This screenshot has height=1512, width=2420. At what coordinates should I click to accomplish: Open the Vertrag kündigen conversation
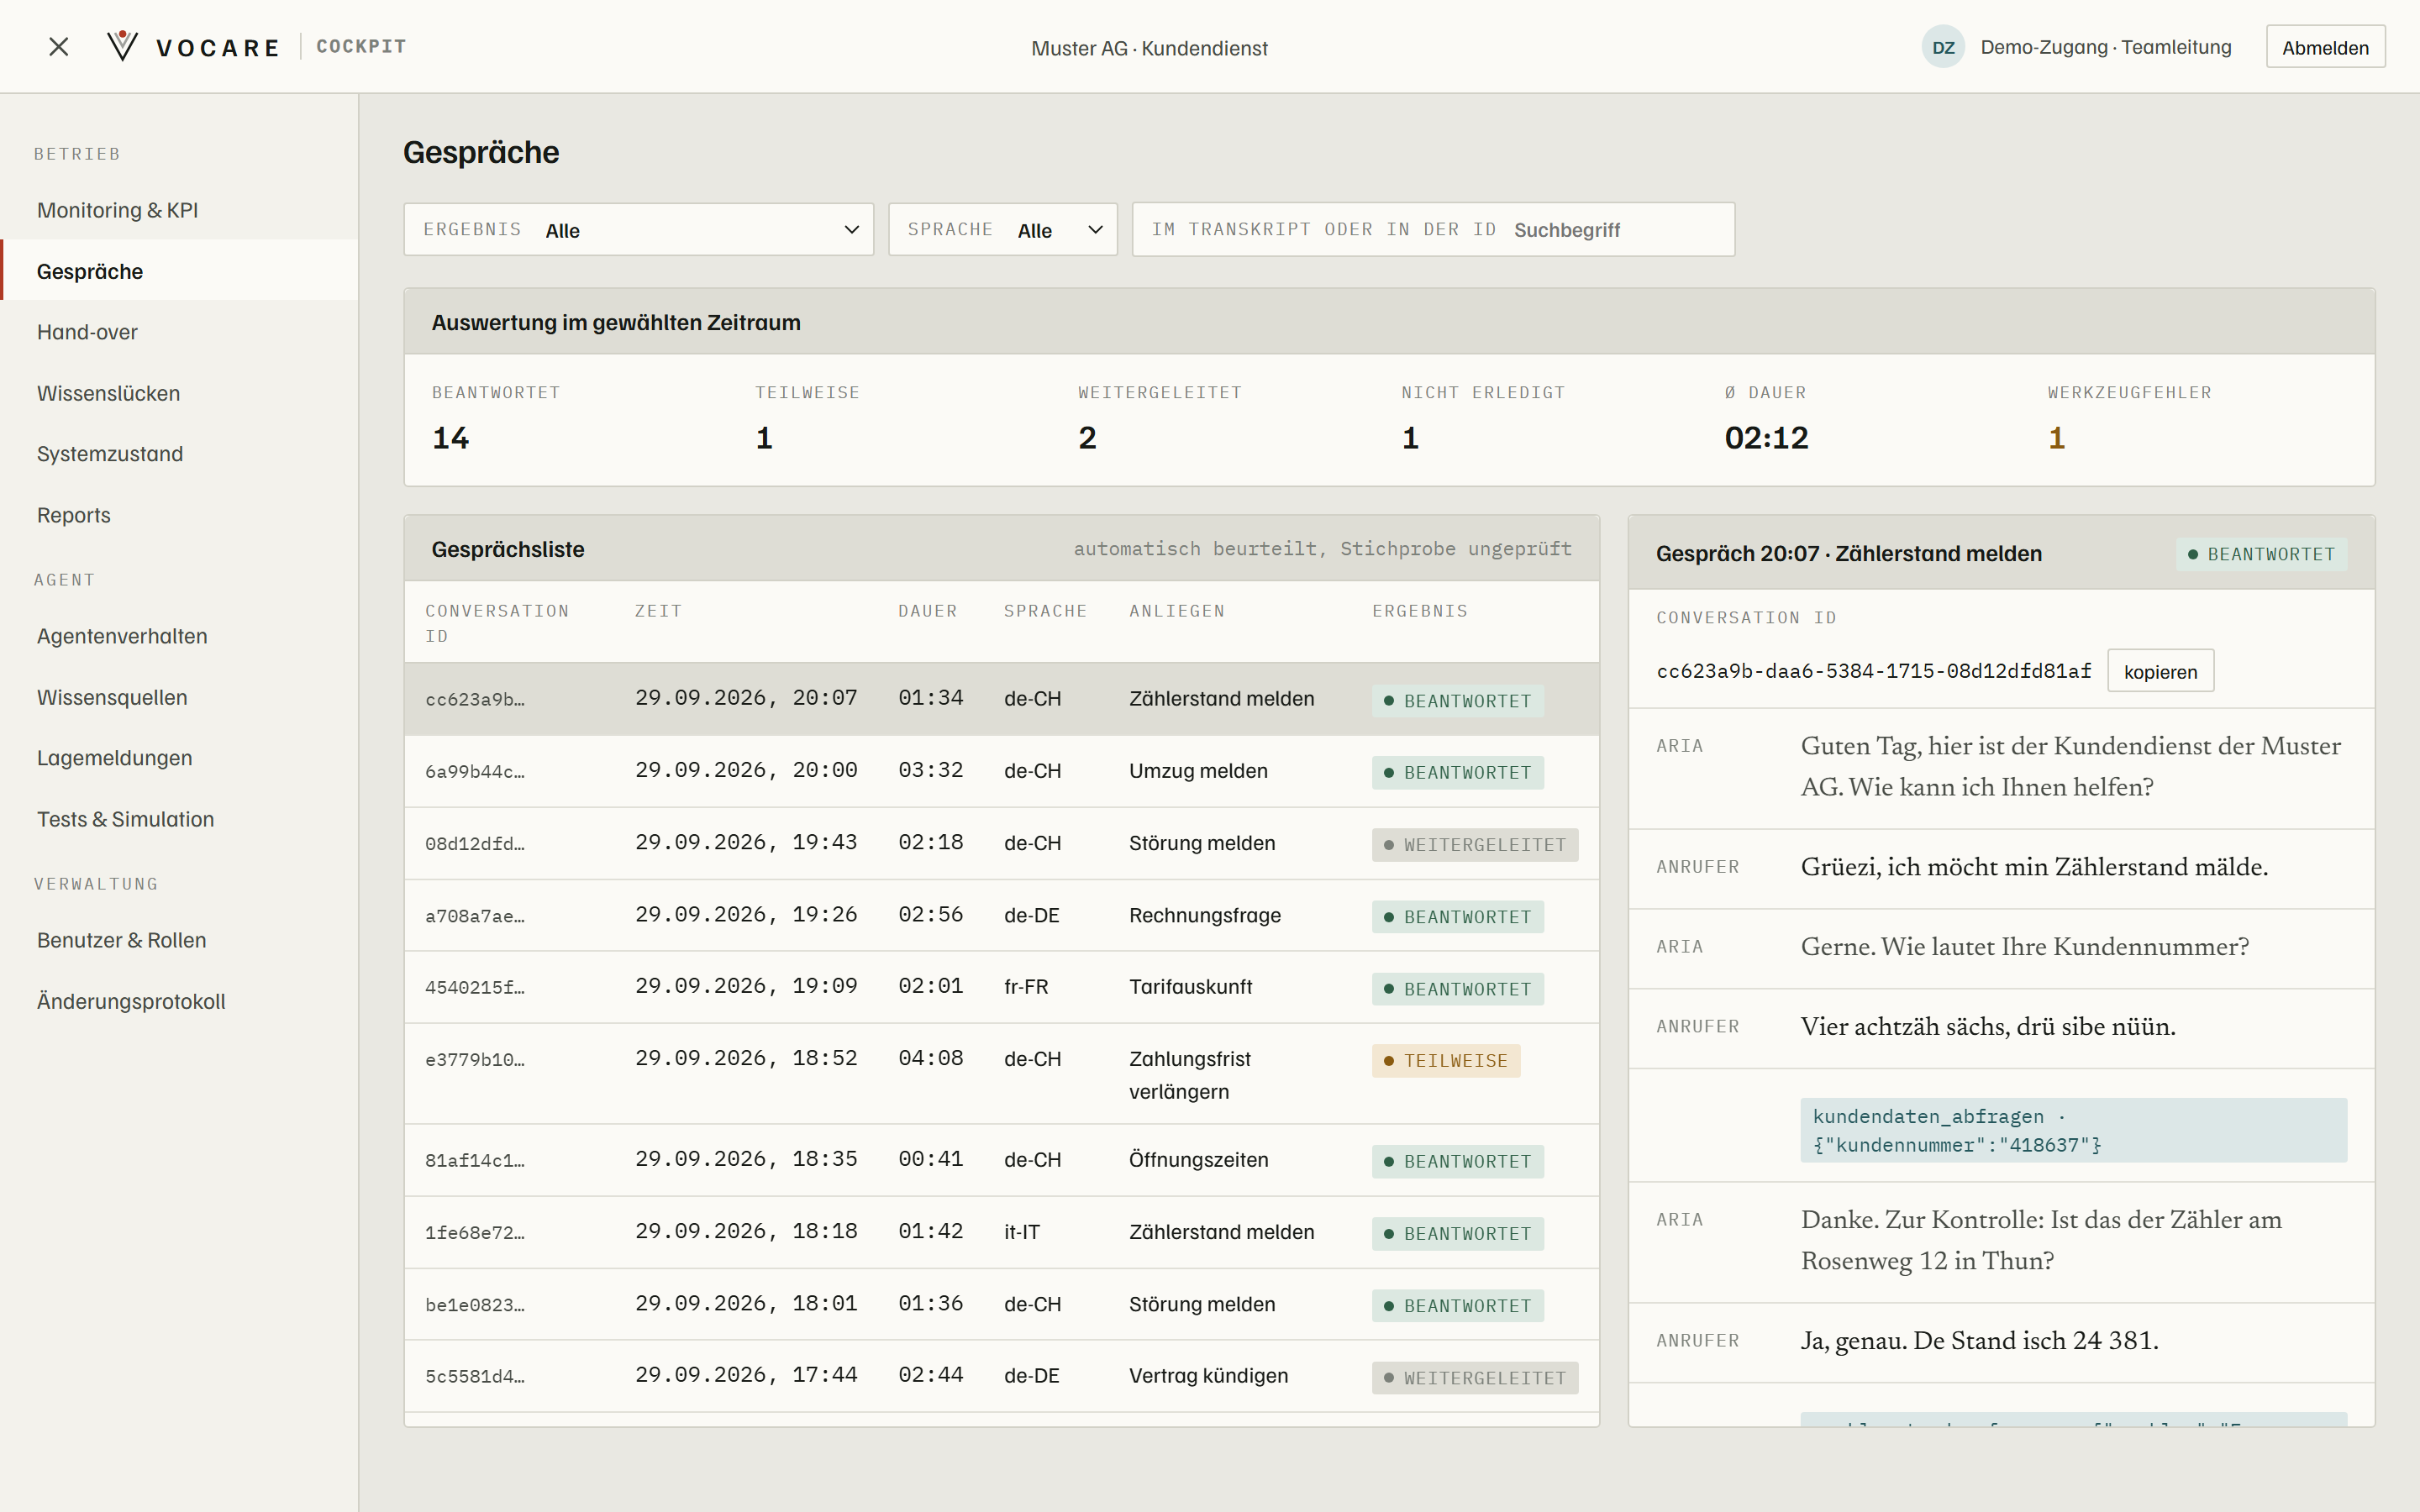tap(1001, 1376)
